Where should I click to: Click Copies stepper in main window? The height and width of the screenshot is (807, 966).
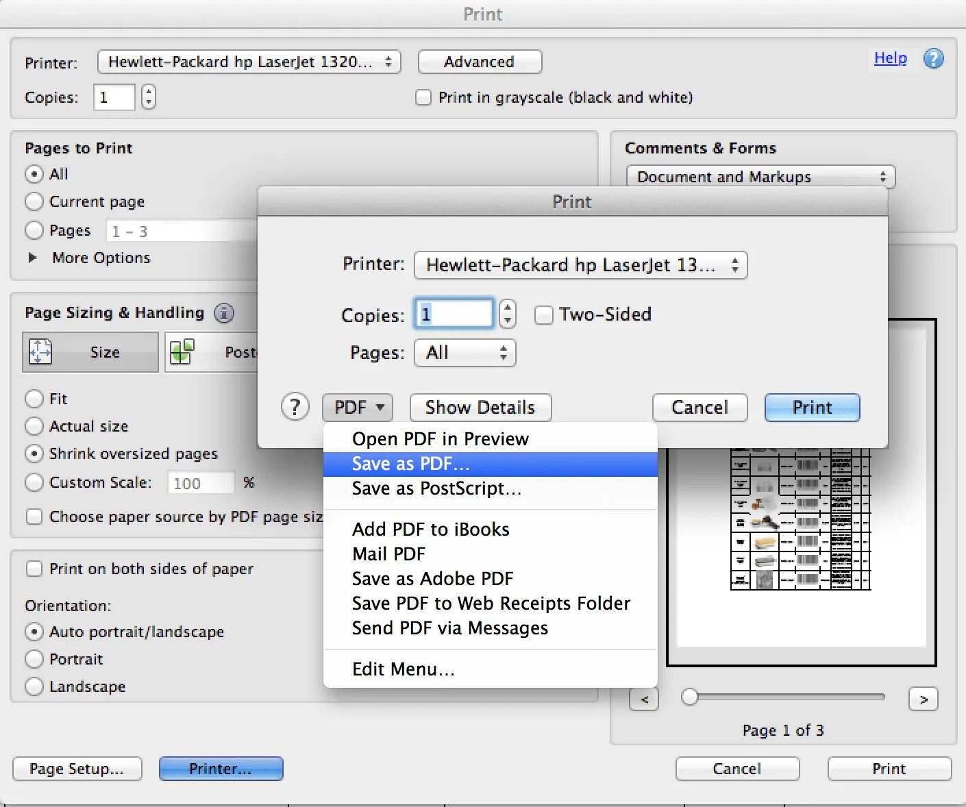coord(148,97)
